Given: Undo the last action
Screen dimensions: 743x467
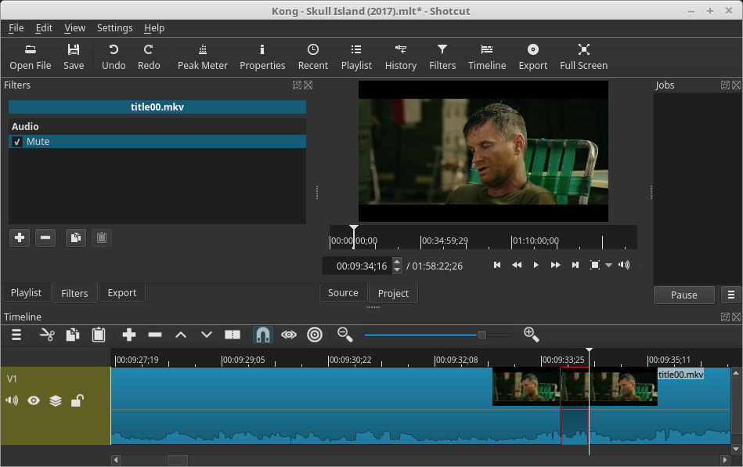Looking at the screenshot, I should click(114, 57).
